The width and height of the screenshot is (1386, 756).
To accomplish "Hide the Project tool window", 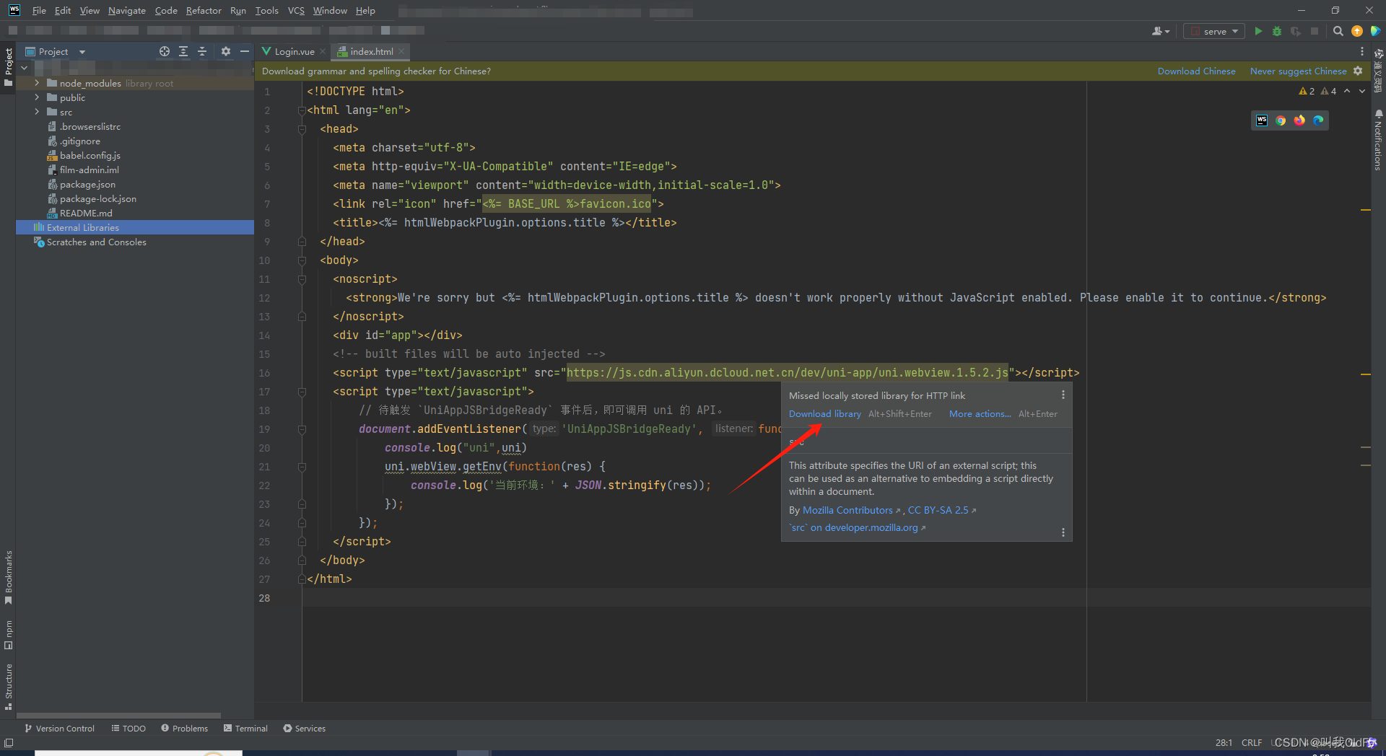I will (245, 51).
